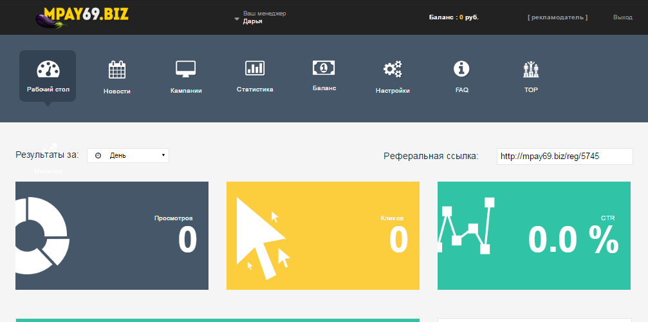Viewport: 648px width, 322px height.
Task: Click the Просмотров count value 0
Action: click(188, 240)
